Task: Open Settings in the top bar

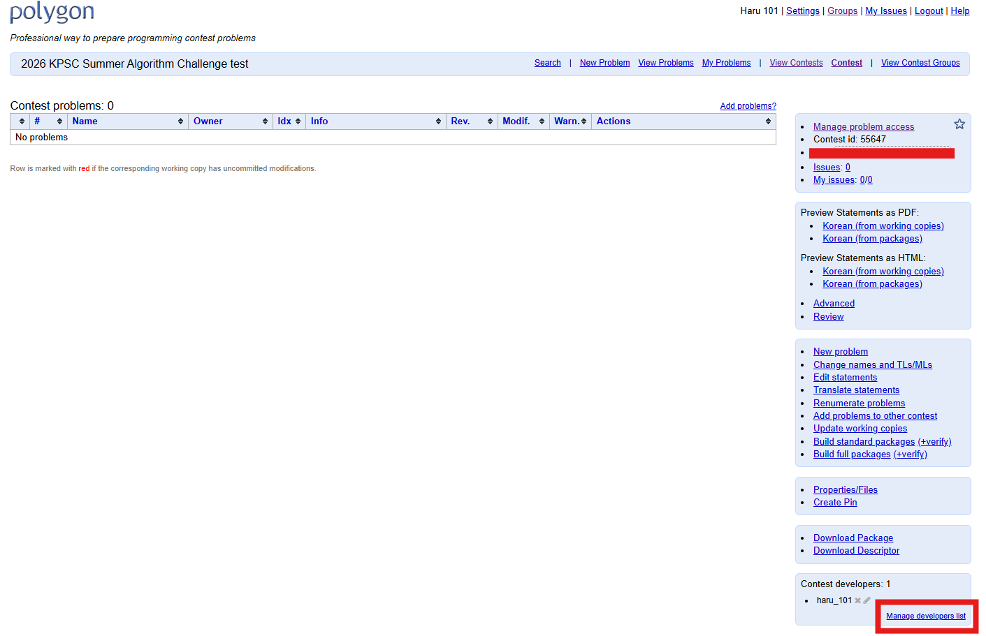Action: (803, 11)
